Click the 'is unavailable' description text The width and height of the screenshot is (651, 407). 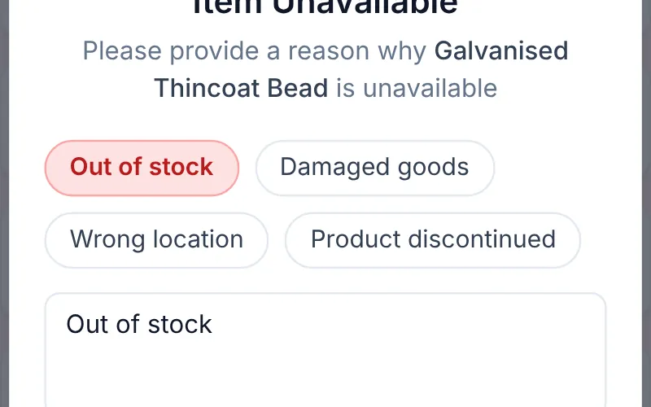[417, 88]
